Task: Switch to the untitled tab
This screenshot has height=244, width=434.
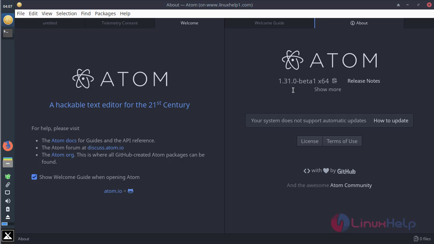Action: coord(50,23)
